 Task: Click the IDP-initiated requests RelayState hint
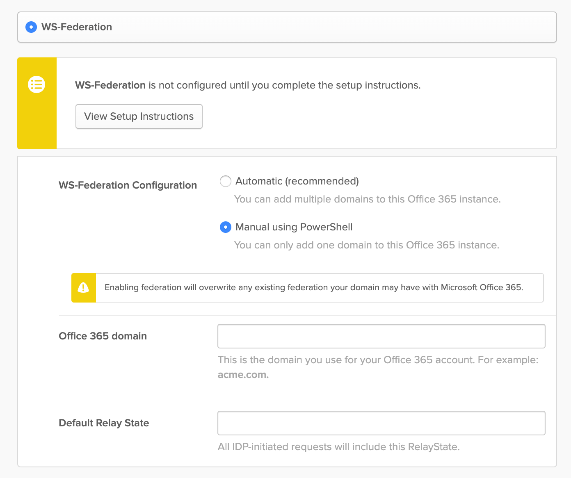click(x=338, y=447)
